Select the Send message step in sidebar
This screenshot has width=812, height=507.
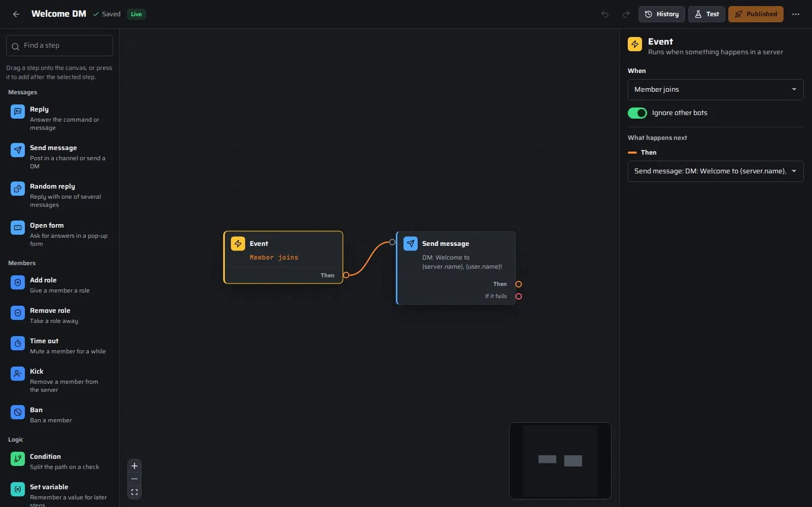(x=59, y=157)
